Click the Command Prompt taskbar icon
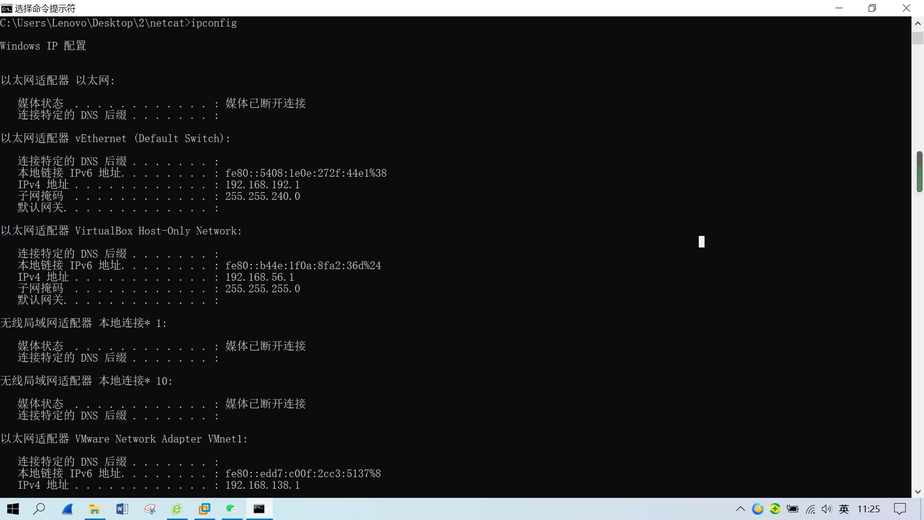 coord(259,509)
